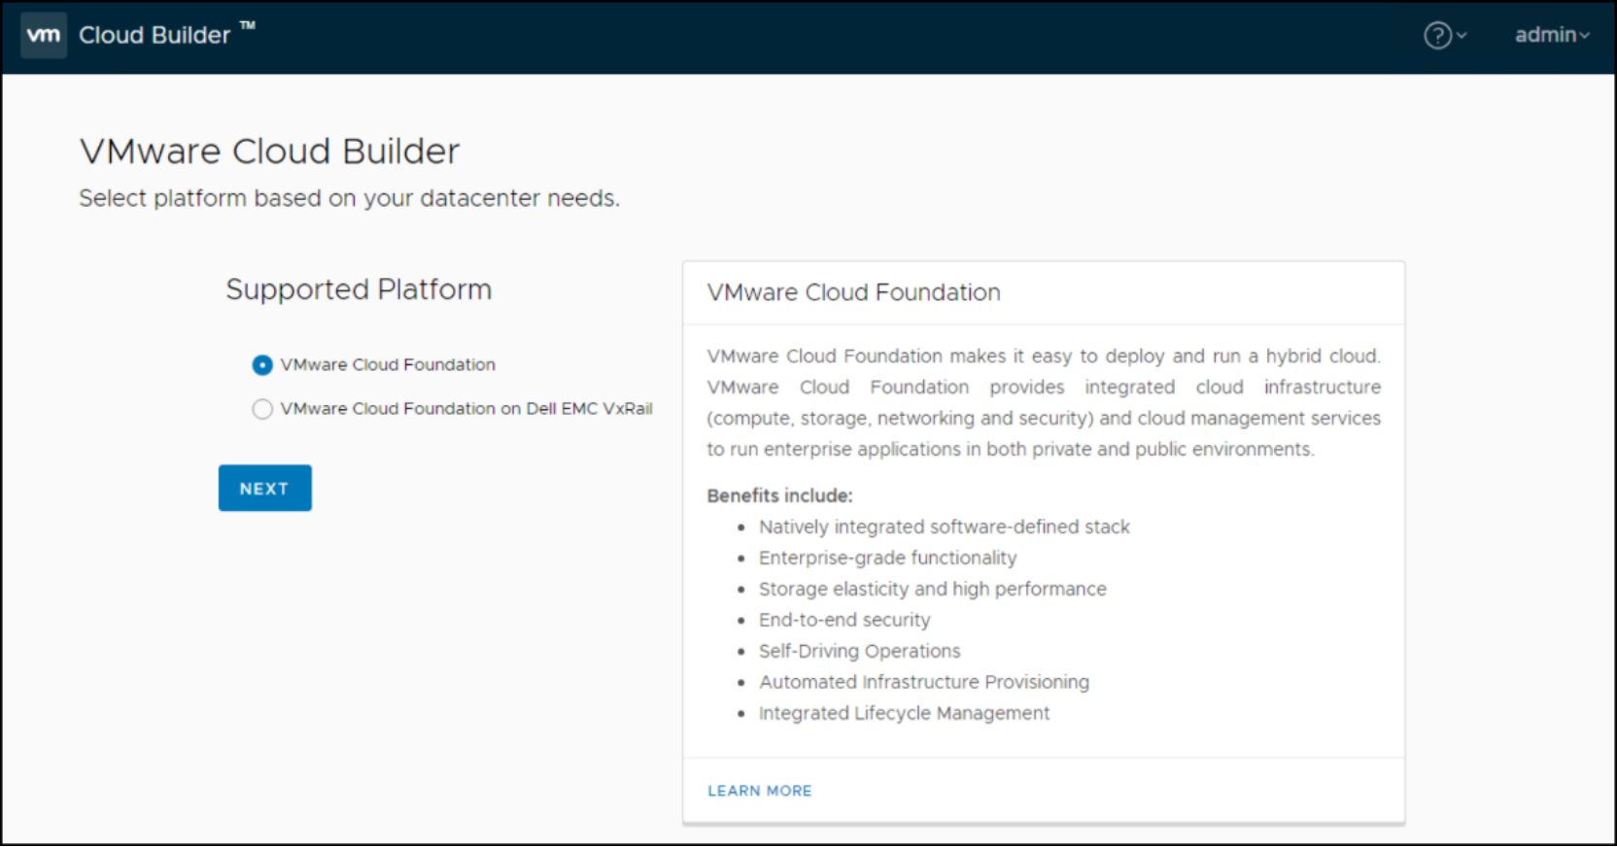This screenshot has height=847, width=1617.
Task: Choose VMware Cloud Foundation on Dell EMC VxRail
Action: click(x=262, y=409)
